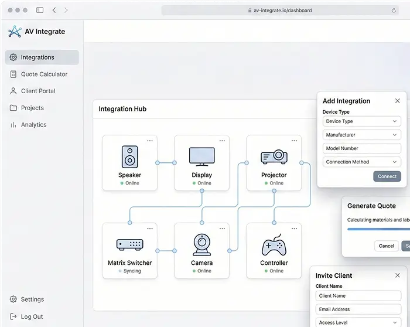Click the Analytics bar chart icon

click(x=13, y=125)
